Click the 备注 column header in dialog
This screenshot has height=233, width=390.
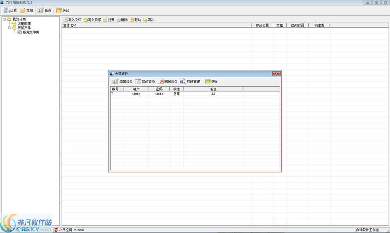213,89
